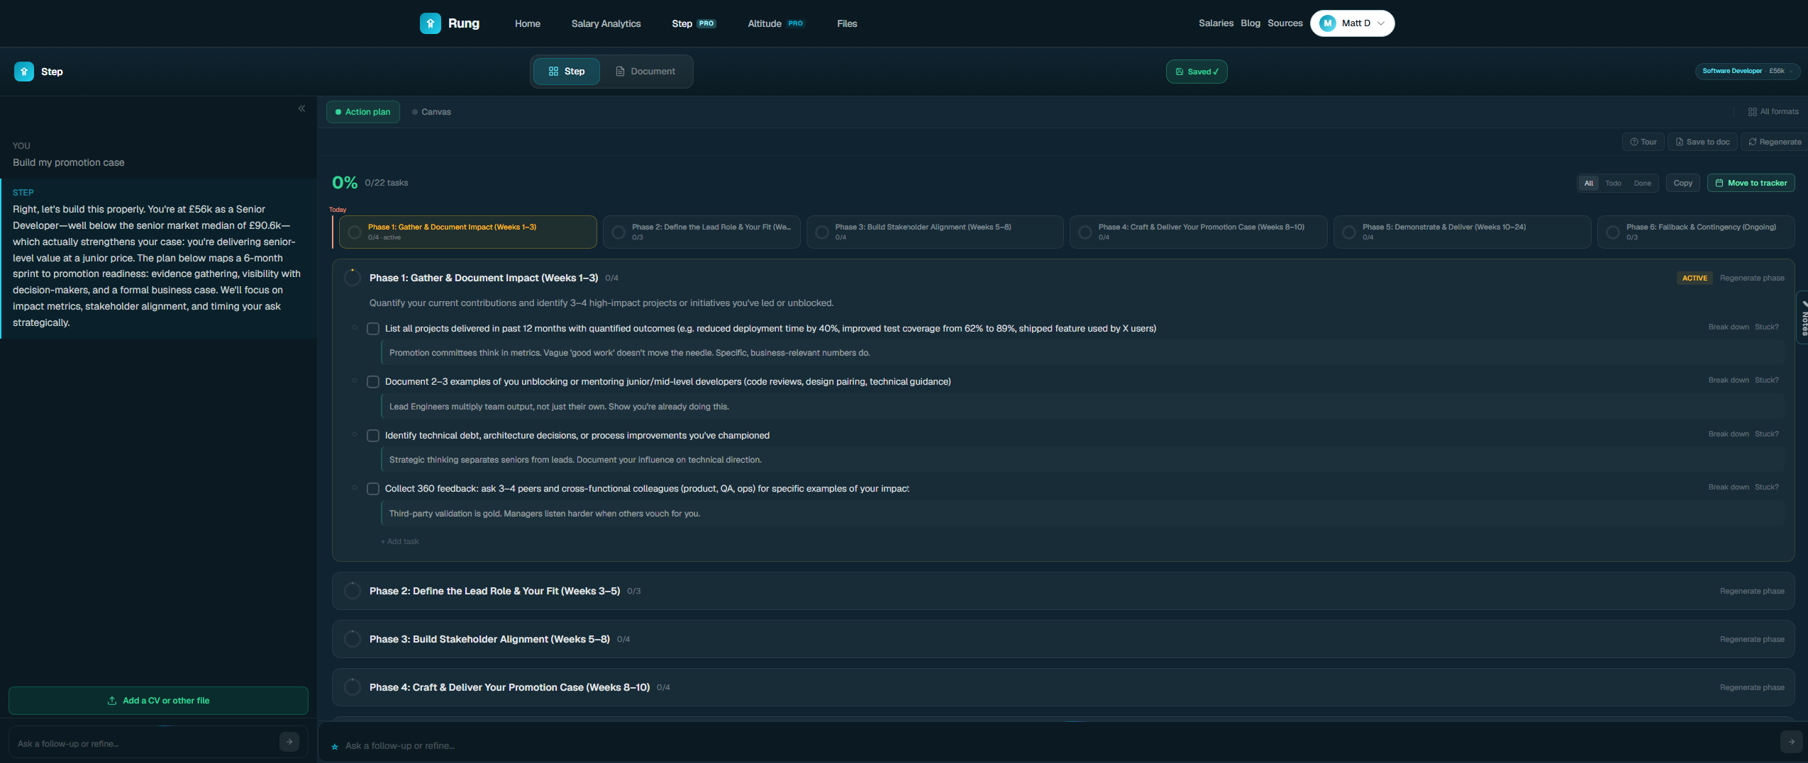Click the upload icon on Add a CV
Image resolution: width=1808 pixels, height=763 pixels.
point(112,701)
